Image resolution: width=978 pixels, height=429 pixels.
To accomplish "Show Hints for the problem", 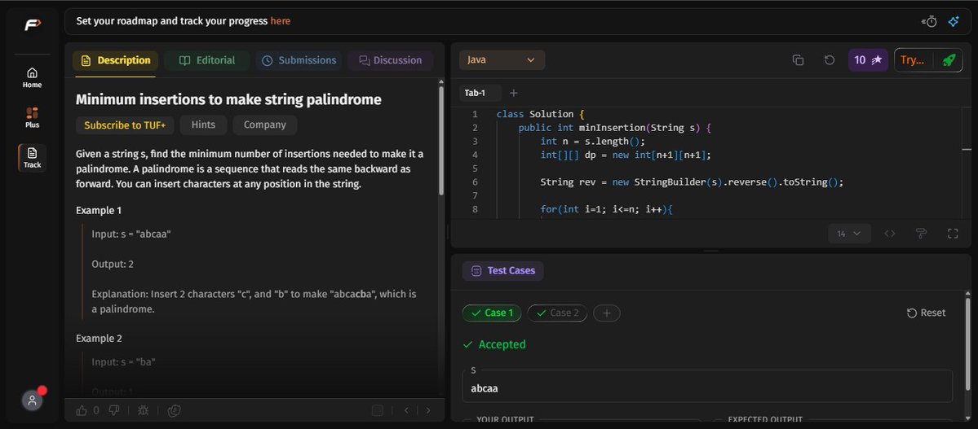I will tap(203, 125).
